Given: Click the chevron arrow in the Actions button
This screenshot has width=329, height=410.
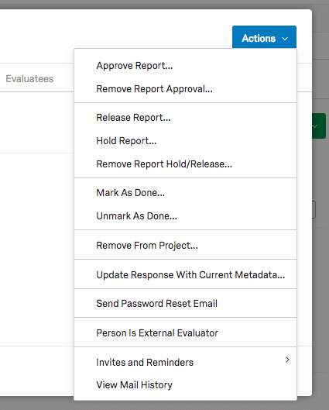Looking at the screenshot, I should tap(285, 39).
